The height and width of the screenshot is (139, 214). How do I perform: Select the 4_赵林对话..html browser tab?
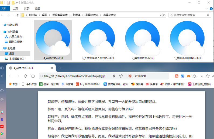pyautogui.click(x=31, y=68)
